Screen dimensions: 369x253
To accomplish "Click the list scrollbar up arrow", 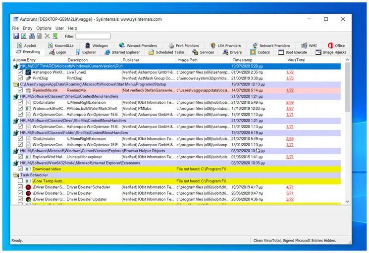I will [347, 60].
